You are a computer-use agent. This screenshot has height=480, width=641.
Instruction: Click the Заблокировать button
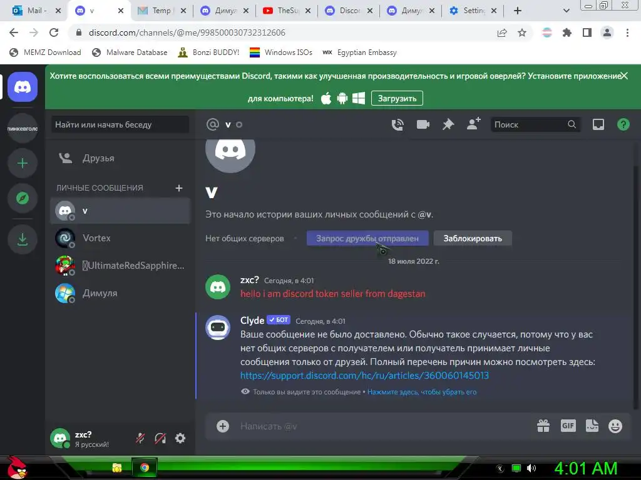tap(473, 238)
